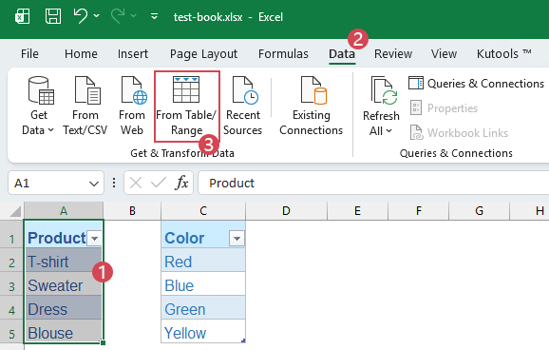Screen dimensions: 549x350
Task: Select row 1 header
Action: 12,234
